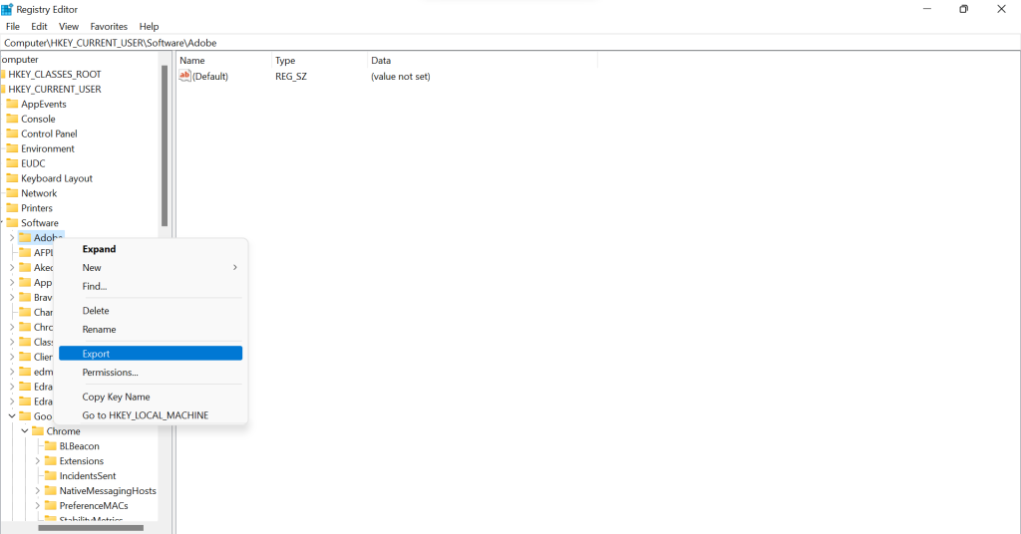1021x534 pixels.
Task: Click the Registry Editor app icon in title bar
Action: 7,9
